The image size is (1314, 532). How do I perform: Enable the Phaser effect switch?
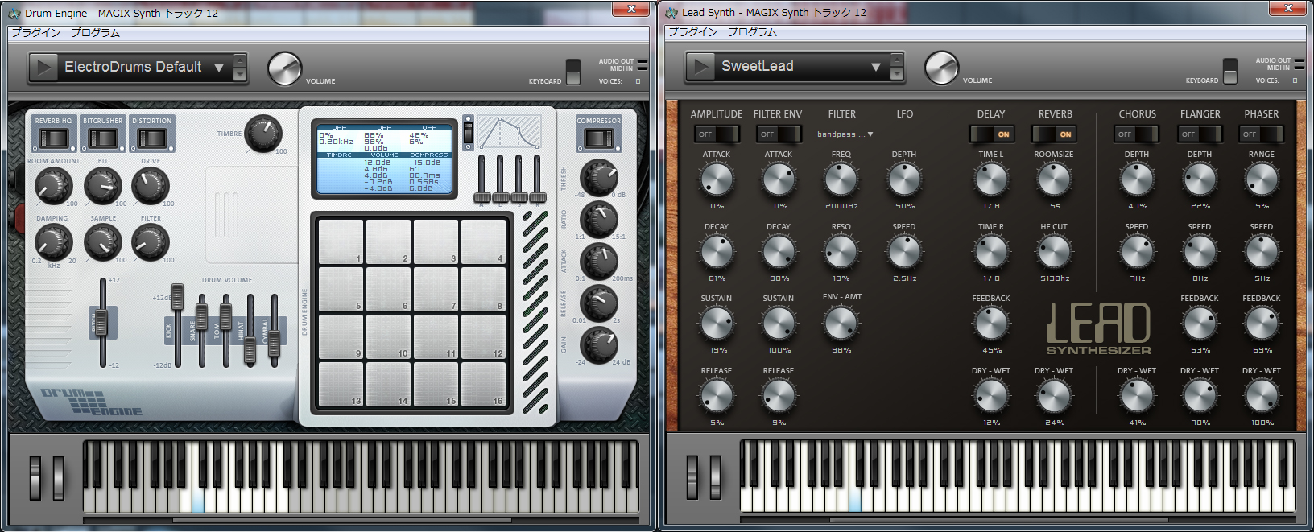tap(1262, 134)
